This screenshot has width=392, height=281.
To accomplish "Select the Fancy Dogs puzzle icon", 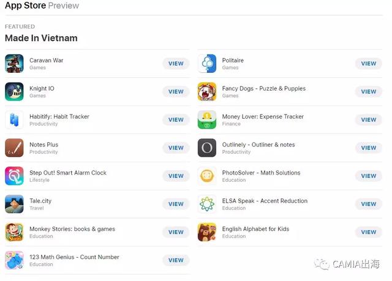I will click(207, 92).
